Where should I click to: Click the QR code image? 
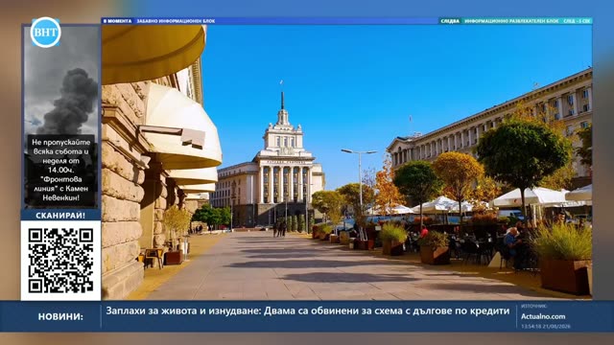pyautogui.click(x=60, y=261)
